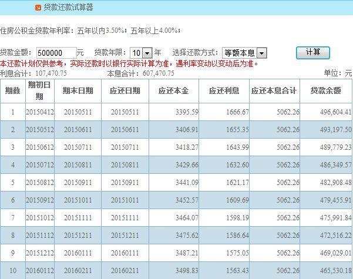Image resolution: width=353 pixels, height=279 pixels.
Task: Click the 期数 column header
Action: [x=12, y=91]
